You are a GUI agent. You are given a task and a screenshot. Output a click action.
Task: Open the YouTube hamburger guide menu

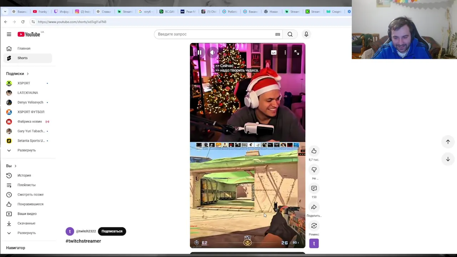pyautogui.click(x=9, y=34)
